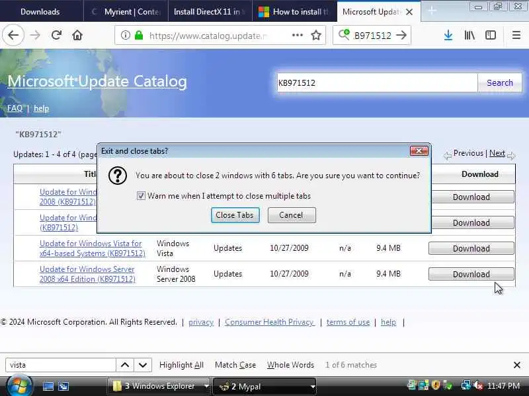Click Cancel in the exit dialog
Image resolution: width=529 pixels, height=396 pixels.
tap(292, 215)
